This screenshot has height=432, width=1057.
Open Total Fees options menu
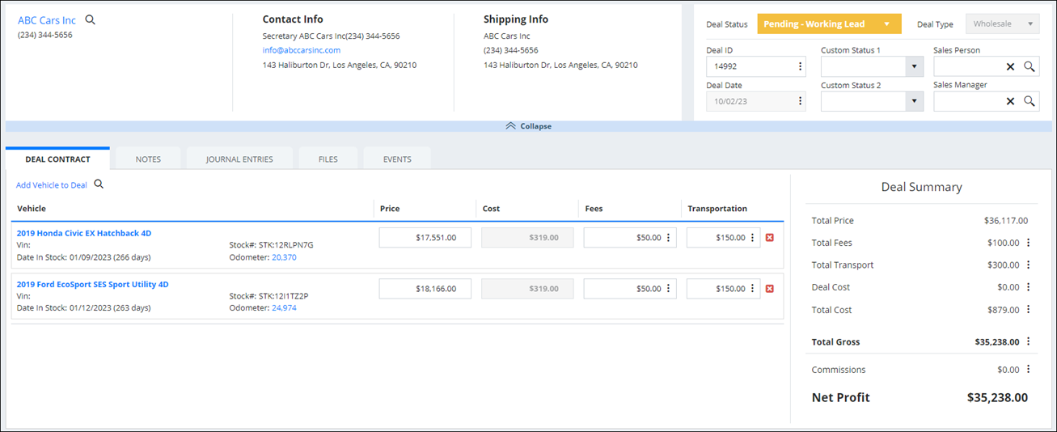[1029, 243]
